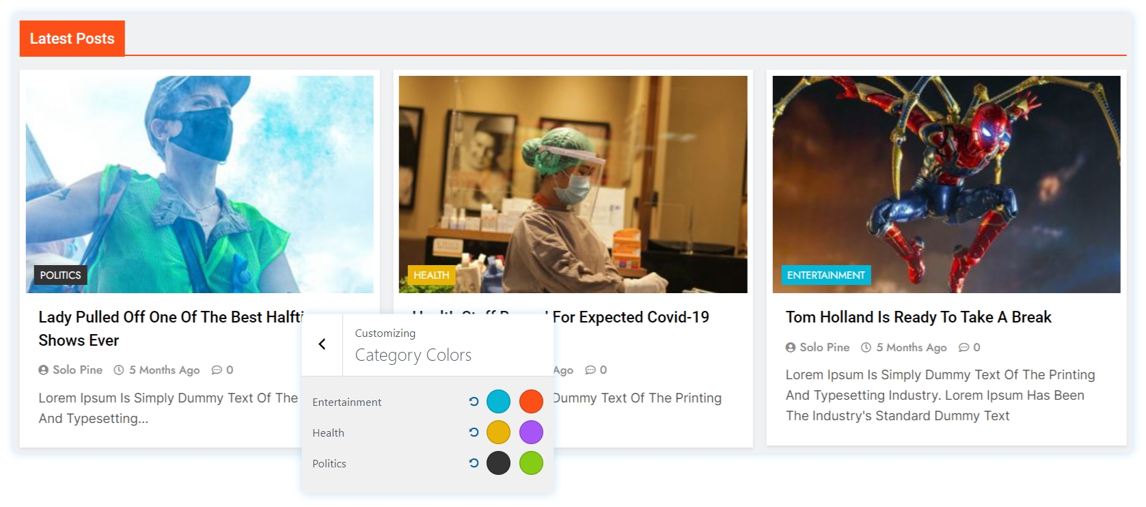This screenshot has width=1146, height=507.
Task: Open the ENTERTAINMENT category badge
Action: (x=826, y=275)
